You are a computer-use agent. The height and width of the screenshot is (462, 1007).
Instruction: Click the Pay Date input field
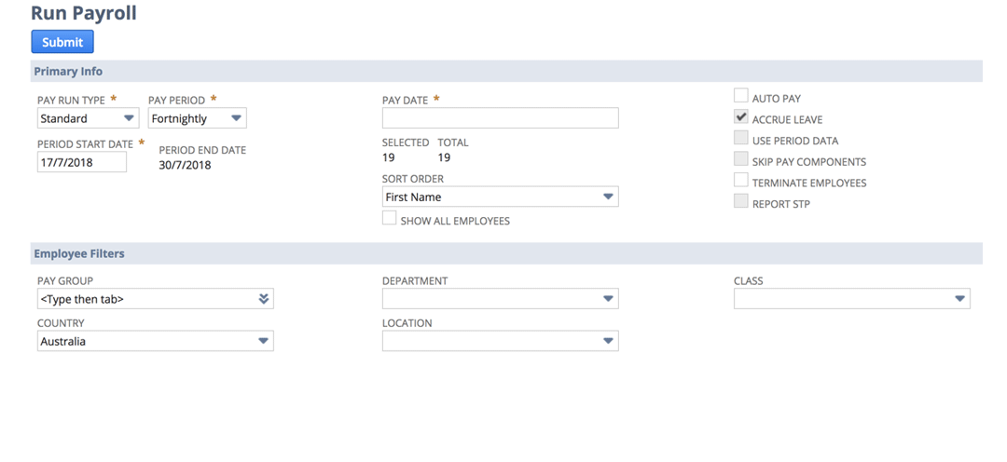coord(500,118)
